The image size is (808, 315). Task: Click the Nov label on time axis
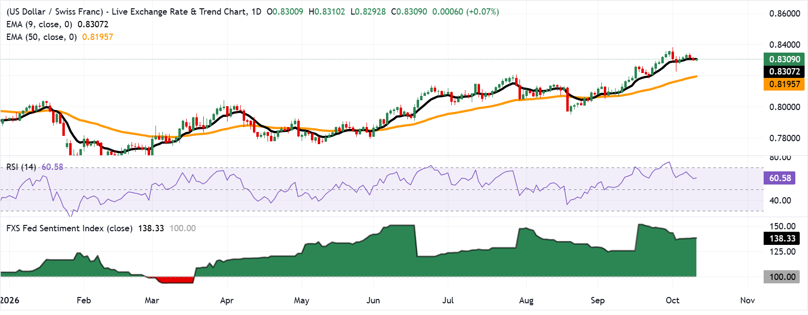pos(748,300)
